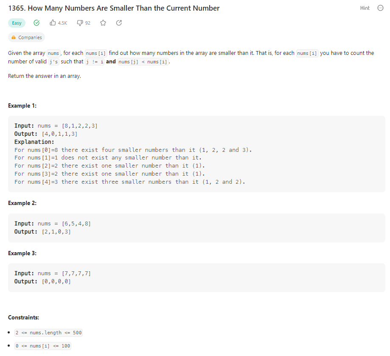Open the more options ellipsis icon

click(380, 8)
